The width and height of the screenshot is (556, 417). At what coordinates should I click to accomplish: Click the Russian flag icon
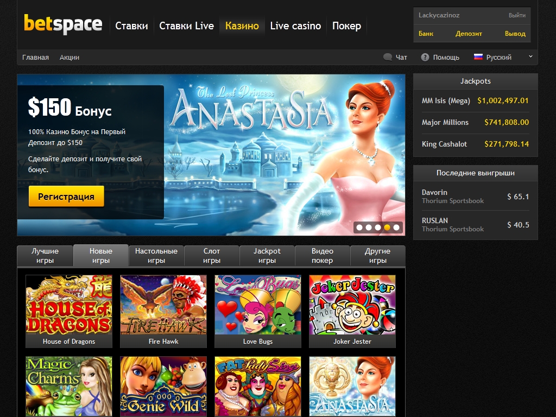478,56
